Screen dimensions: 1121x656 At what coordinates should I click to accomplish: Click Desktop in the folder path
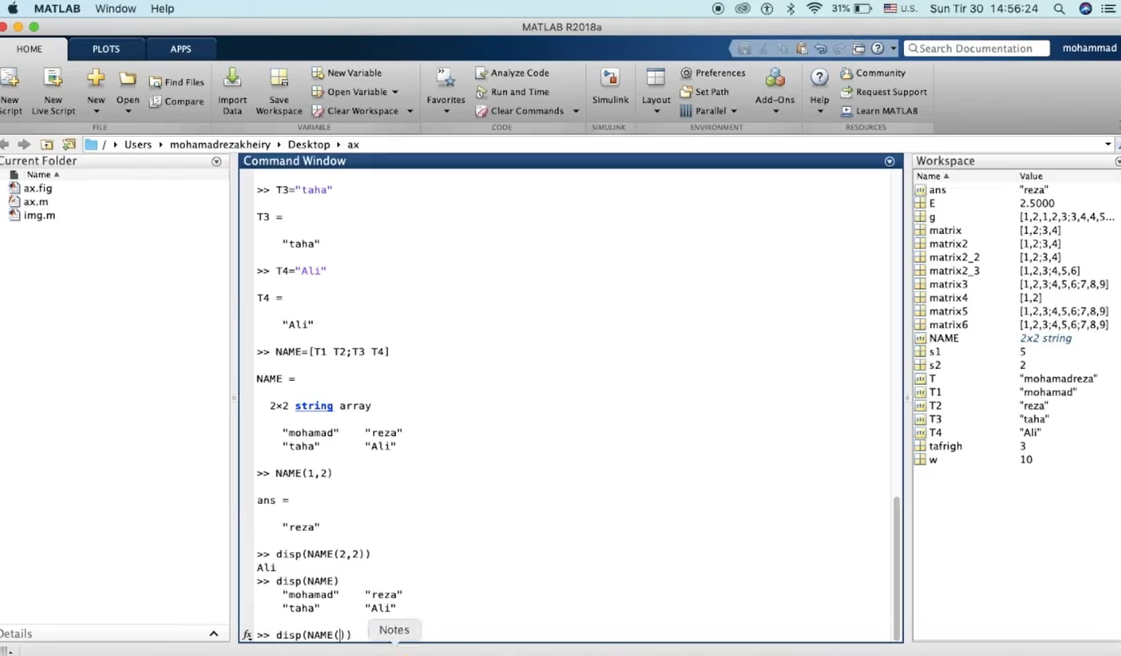tap(309, 144)
